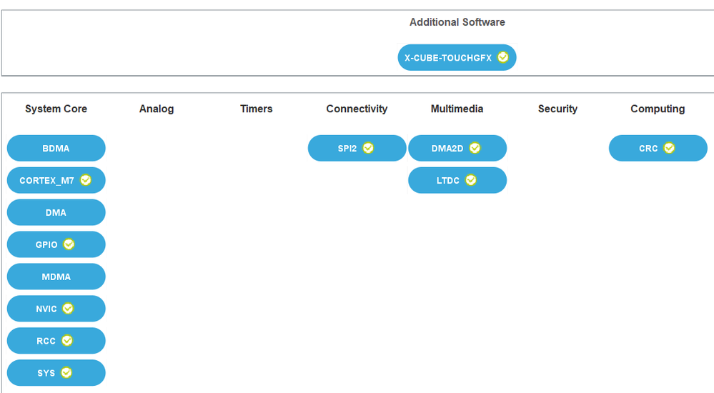Select the System Core category header

[56, 109]
